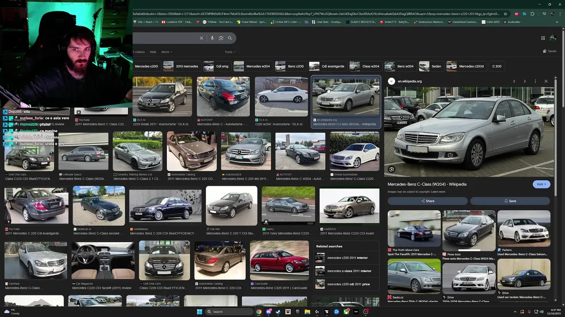Open the Audioalter bookmark
The height and width of the screenshot is (317, 565).
coord(511,22)
